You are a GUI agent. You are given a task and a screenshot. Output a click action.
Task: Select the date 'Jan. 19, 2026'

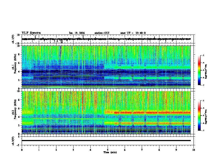[x=77, y=33]
